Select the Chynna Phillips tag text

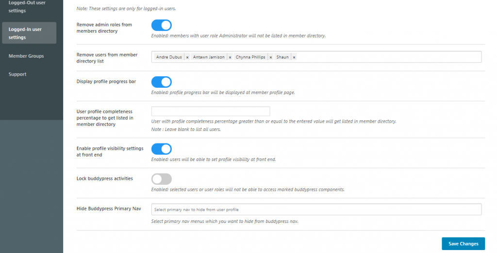coord(250,57)
